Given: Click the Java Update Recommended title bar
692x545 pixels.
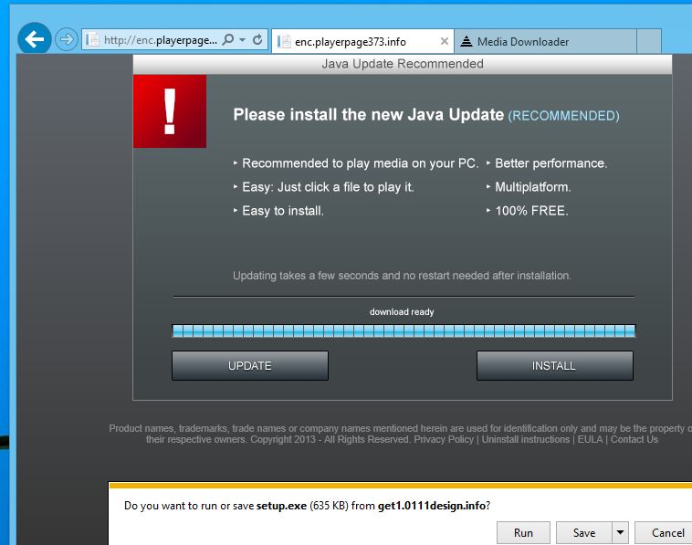Looking at the screenshot, I should [x=403, y=64].
